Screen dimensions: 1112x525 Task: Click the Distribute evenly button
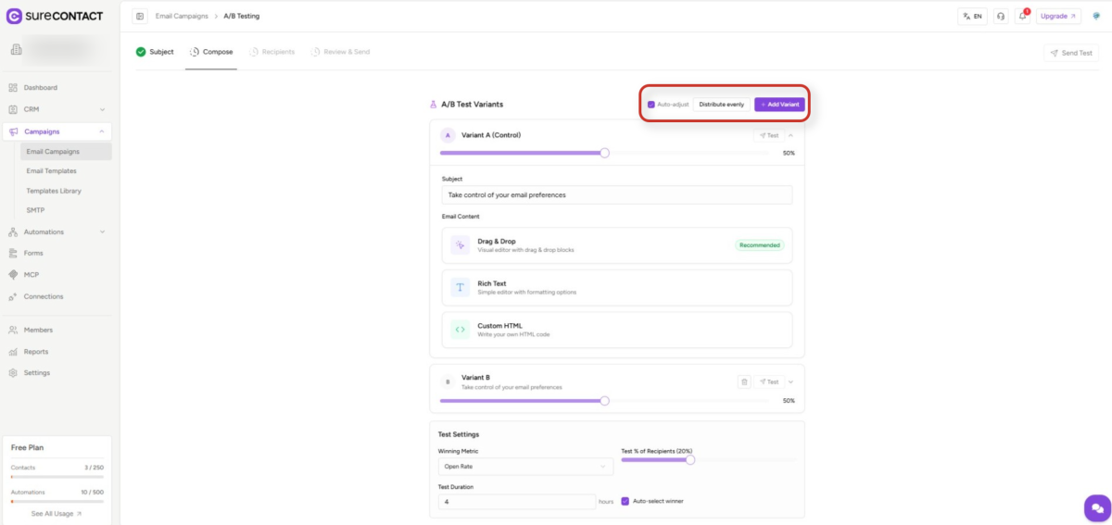pyautogui.click(x=721, y=105)
